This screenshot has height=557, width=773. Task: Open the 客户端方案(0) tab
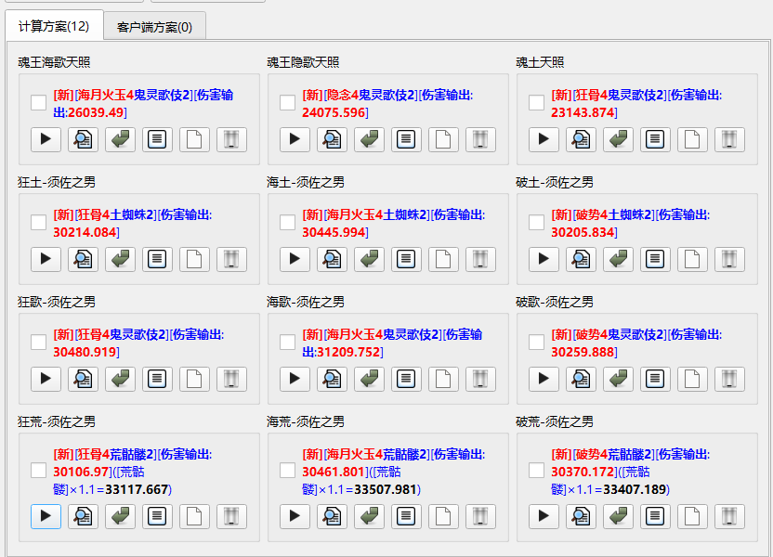(154, 27)
